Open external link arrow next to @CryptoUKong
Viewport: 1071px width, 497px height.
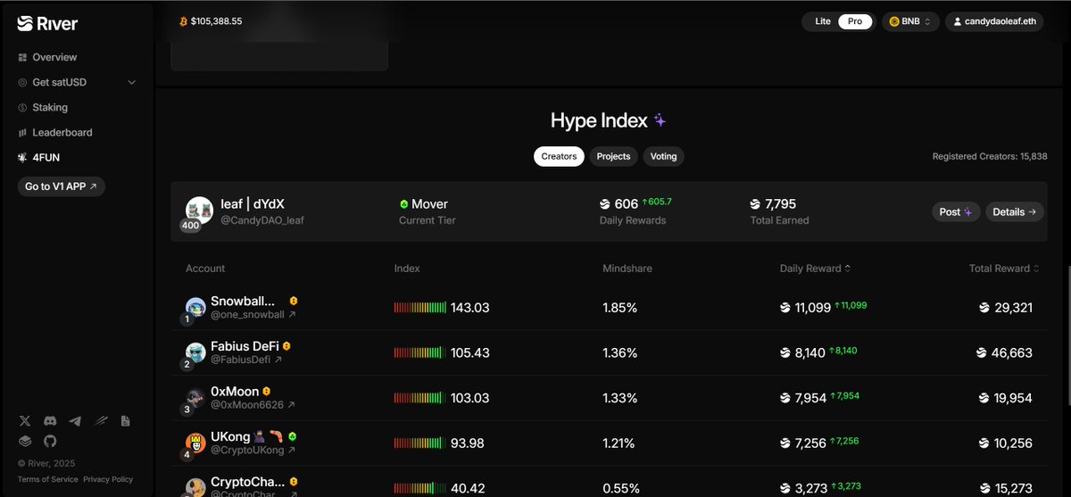(x=291, y=449)
